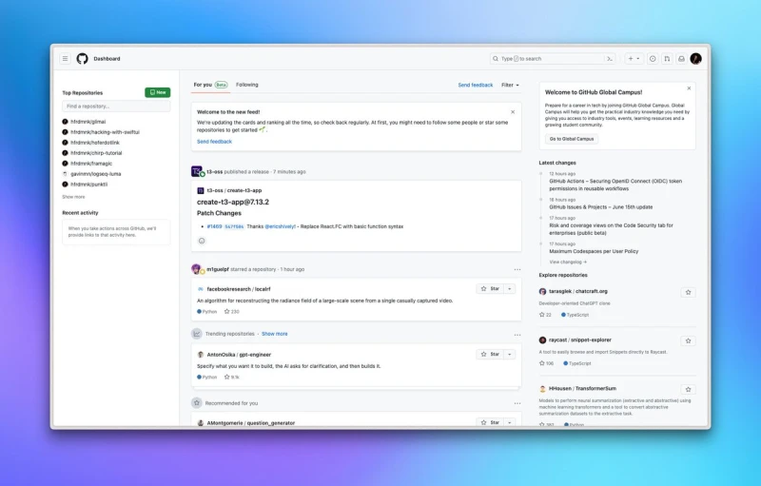The width and height of the screenshot is (761, 486).
Task: Click the GitHub Octocat logo
Action: 83,58
